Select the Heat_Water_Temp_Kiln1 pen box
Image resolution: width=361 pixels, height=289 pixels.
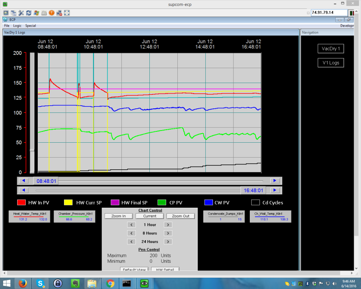tap(29, 216)
